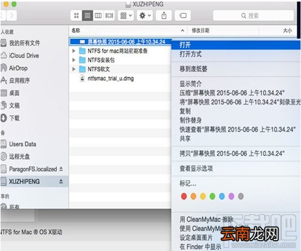Apply the green tag color
Image resolution: width=301 pixels, height=251 pixels.
tap(213, 196)
